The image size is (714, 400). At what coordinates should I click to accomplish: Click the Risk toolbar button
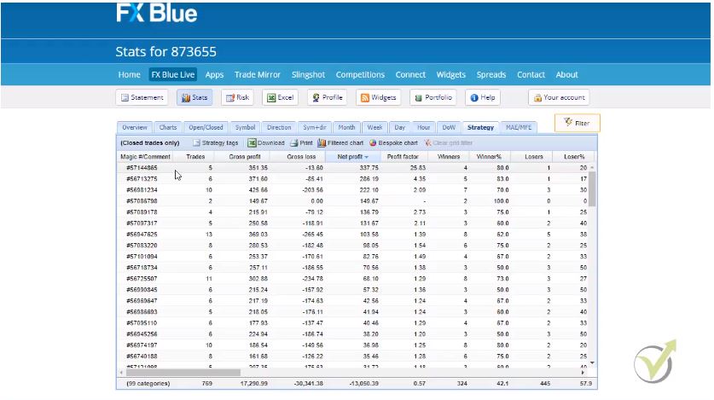pyautogui.click(x=237, y=98)
